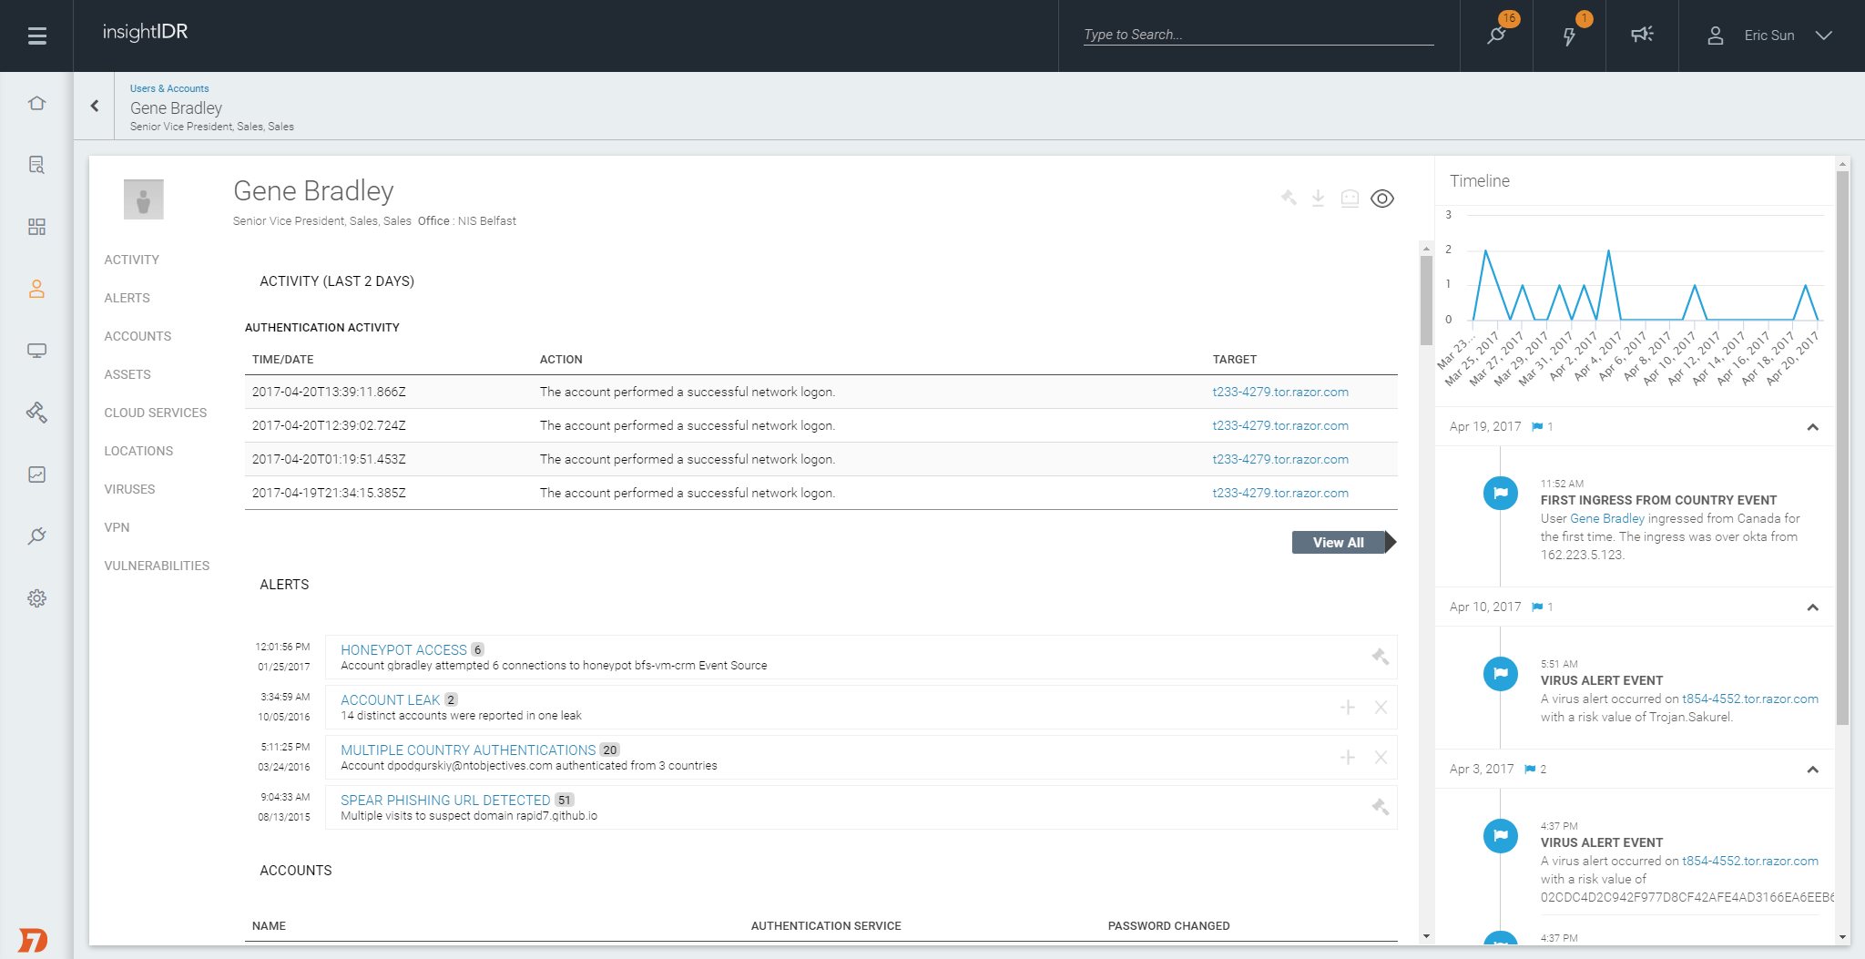1865x959 pixels.
Task: Go to Home icon in sidebar
Action: (x=36, y=103)
